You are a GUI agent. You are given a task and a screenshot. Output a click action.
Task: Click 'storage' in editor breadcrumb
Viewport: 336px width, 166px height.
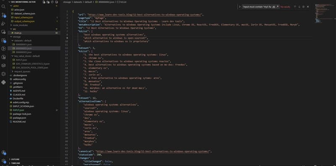click(x=67, y=2)
